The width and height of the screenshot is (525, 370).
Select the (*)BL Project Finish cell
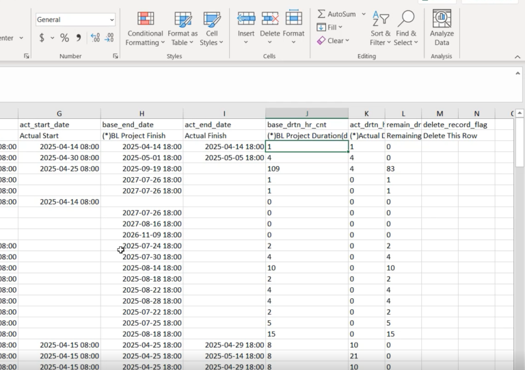[x=142, y=135]
